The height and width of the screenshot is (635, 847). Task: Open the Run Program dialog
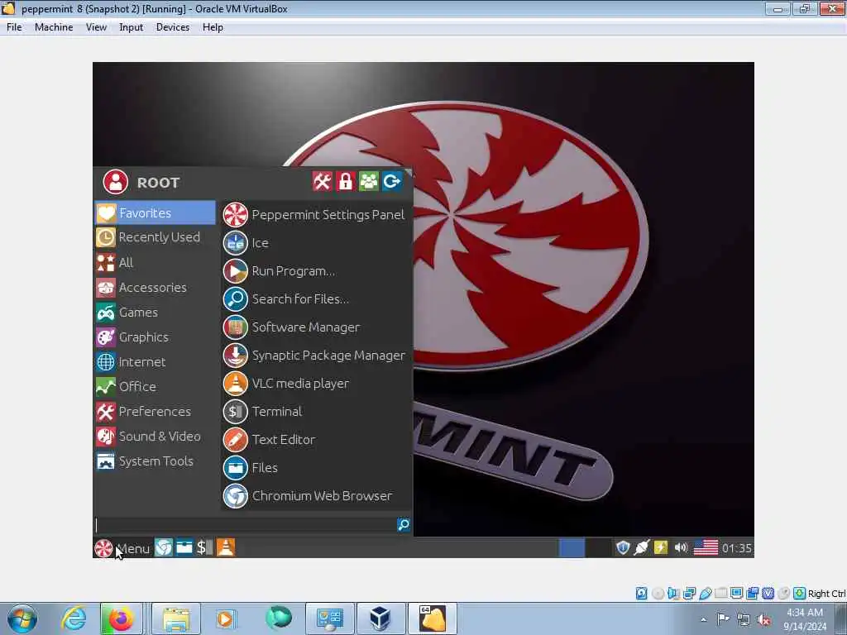(280, 271)
